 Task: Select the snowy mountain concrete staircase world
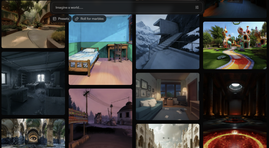[168, 42]
